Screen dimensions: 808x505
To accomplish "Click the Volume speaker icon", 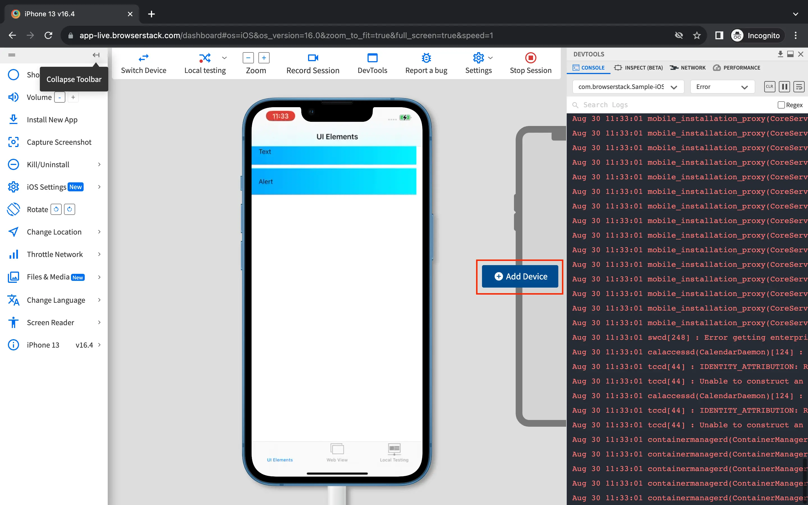I will coord(13,97).
